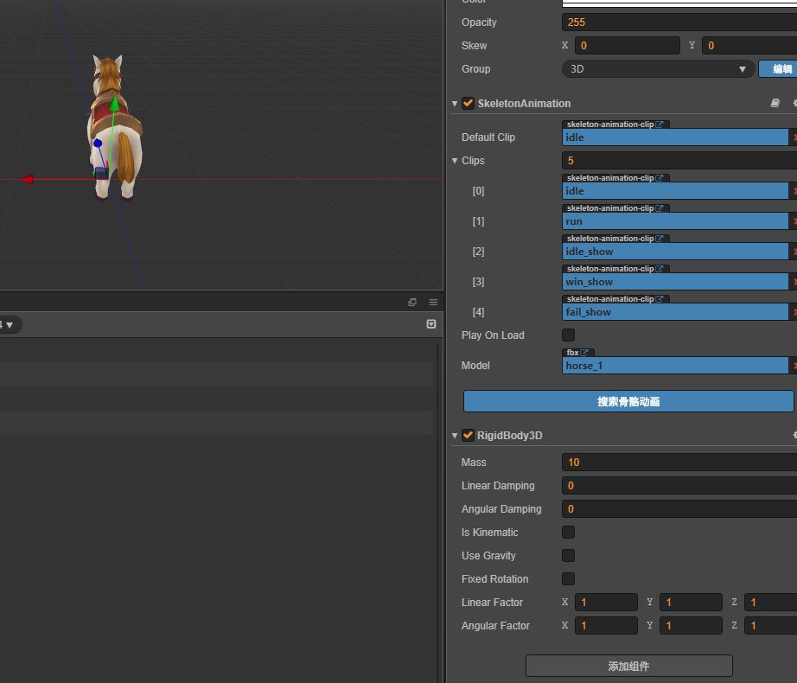Screen dimensions: 797x683
Task: Click the Linear Damping label
Action: (x=498, y=486)
